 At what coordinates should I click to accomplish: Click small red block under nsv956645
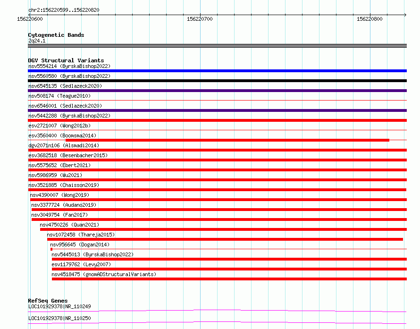click(x=51, y=249)
